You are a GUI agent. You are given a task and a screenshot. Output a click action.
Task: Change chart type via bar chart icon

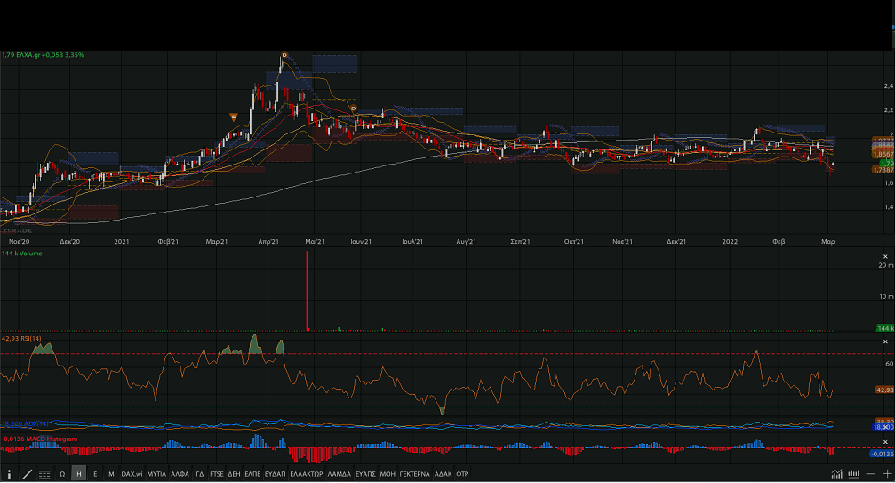(854, 475)
